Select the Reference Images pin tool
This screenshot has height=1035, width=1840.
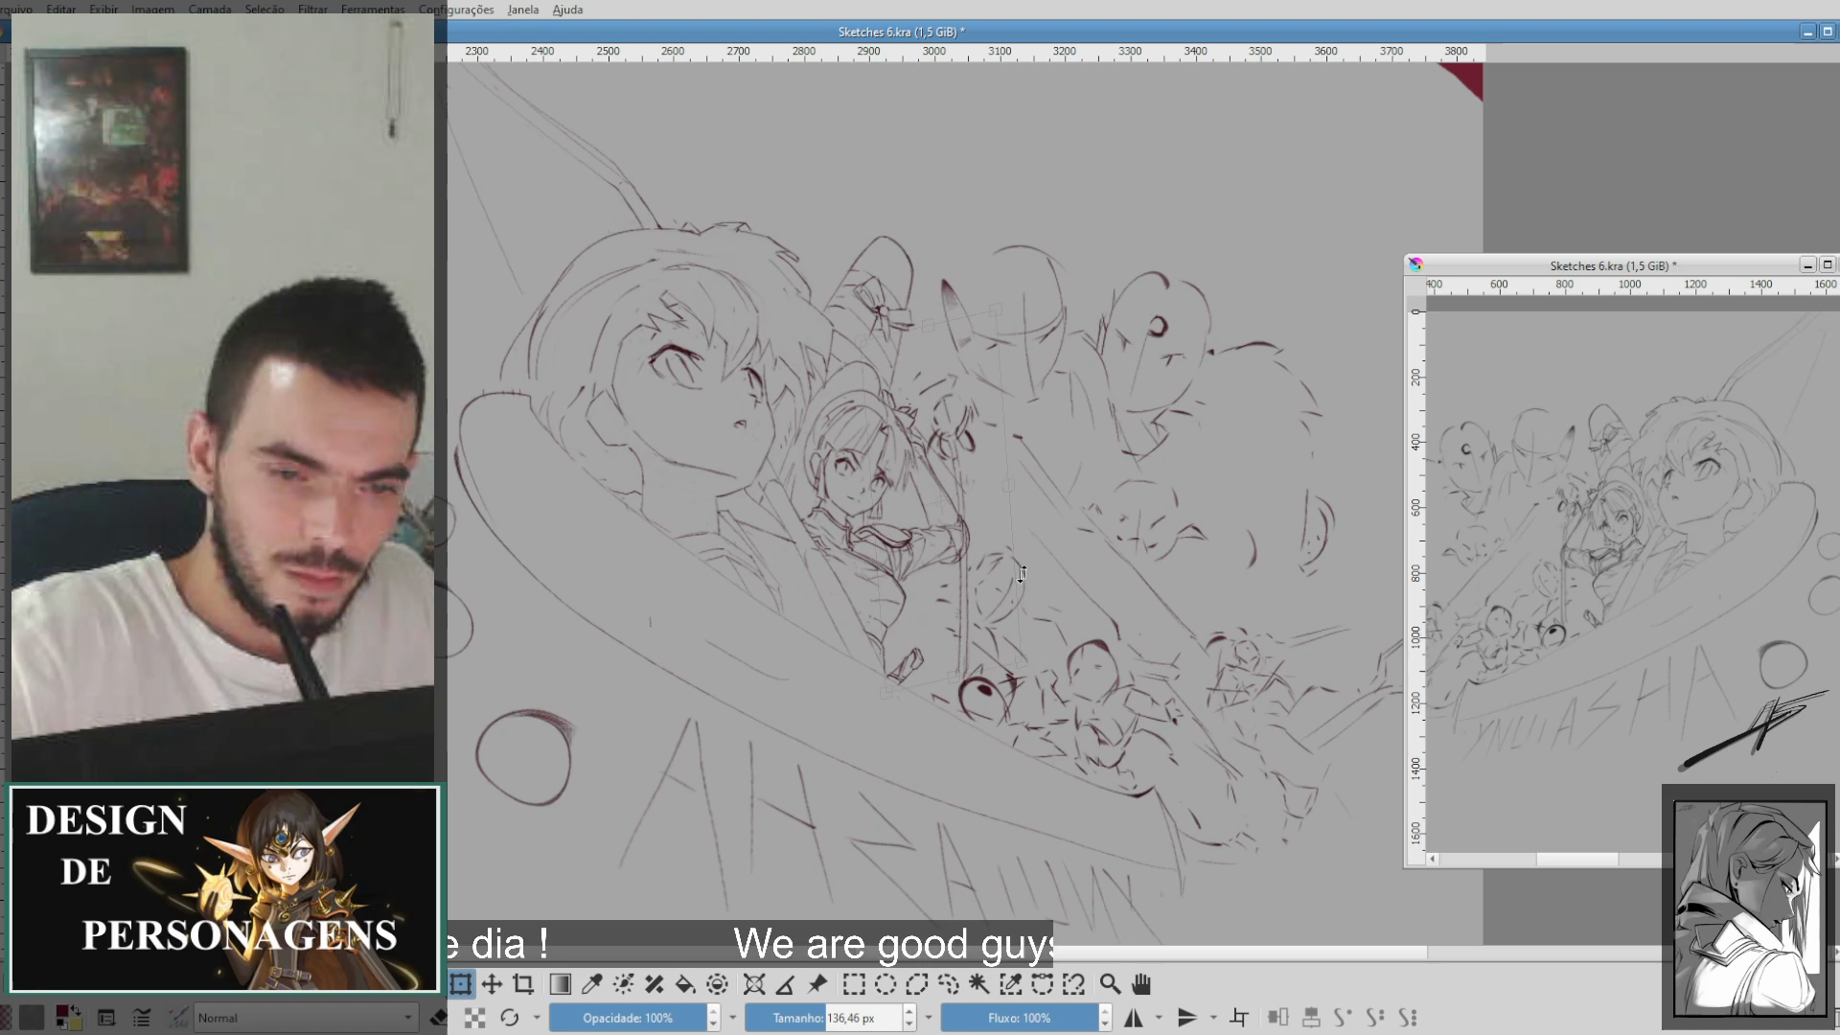coord(817,984)
